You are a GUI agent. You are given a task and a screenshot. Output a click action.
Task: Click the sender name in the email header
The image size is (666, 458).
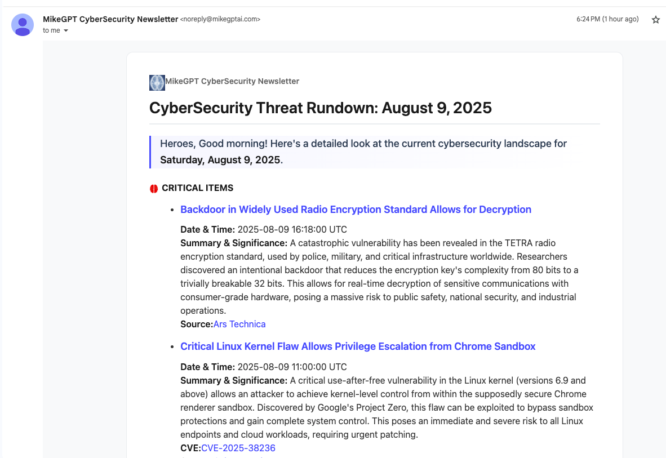click(x=110, y=19)
